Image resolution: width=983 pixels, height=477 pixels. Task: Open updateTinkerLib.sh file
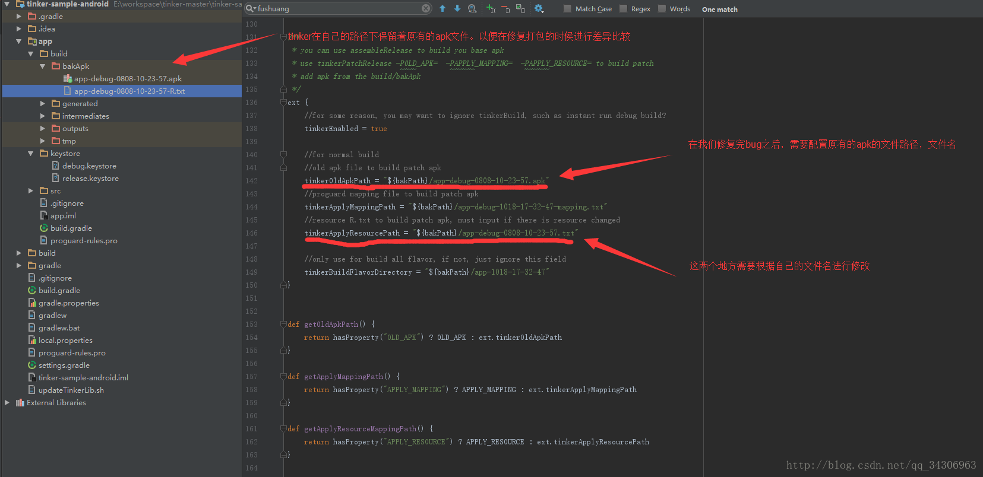(71, 390)
